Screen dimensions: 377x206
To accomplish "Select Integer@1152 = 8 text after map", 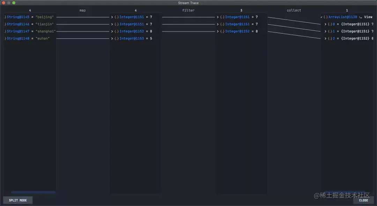I will pos(135,31).
